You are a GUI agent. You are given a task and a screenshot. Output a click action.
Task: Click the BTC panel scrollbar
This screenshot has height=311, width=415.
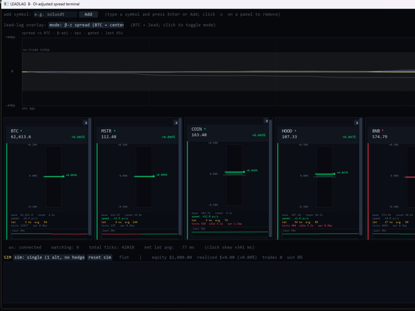[90, 176]
